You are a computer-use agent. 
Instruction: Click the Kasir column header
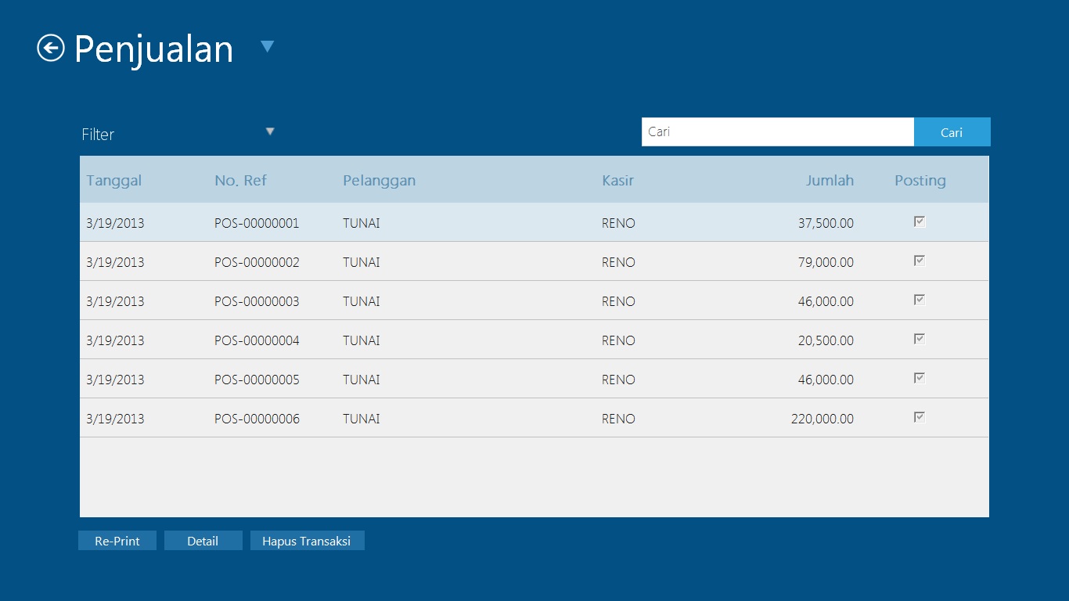617,181
